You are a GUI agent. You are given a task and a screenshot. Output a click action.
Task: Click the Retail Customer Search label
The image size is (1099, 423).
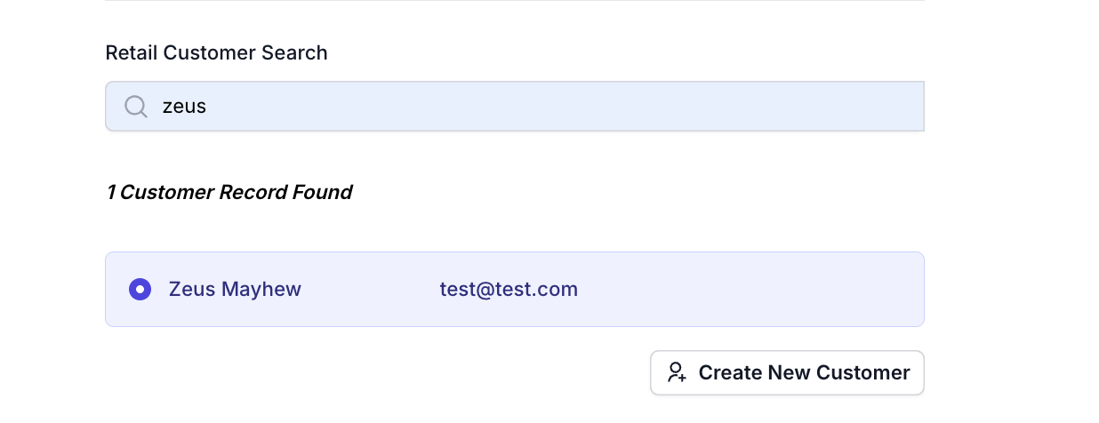pos(216,53)
